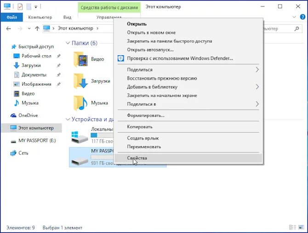The height and width of the screenshot is (233, 308).
Task: Open Изображения in the navigation pane
Action: coord(33,84)
